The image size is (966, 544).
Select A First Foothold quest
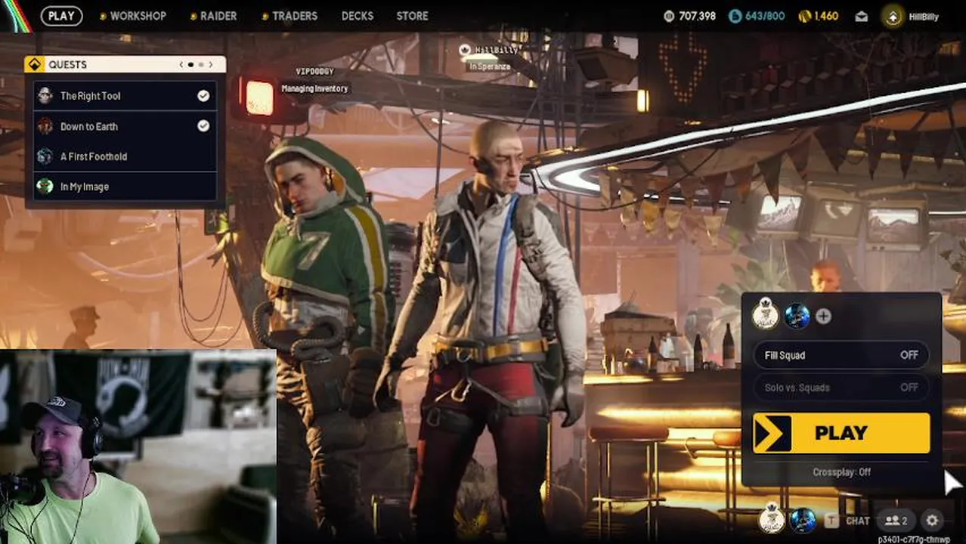tap(125, 156)
